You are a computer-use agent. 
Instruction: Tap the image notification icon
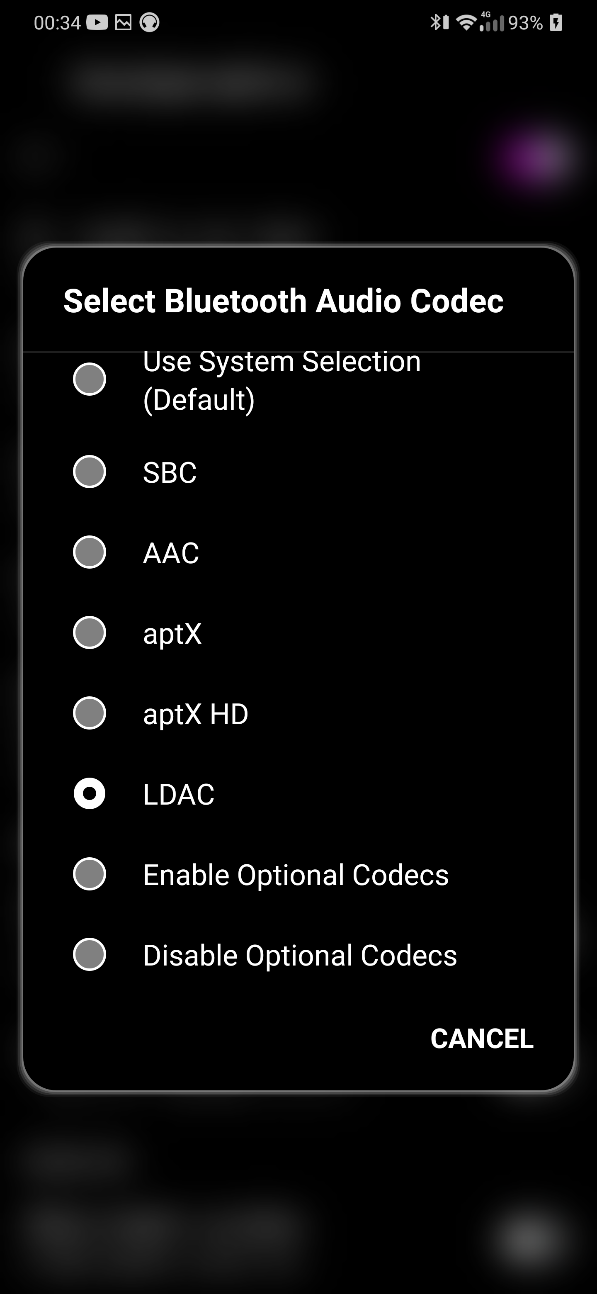point(123,23)
